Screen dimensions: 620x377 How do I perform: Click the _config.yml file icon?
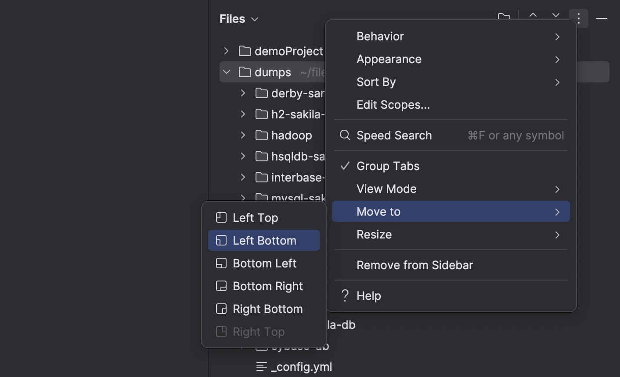click(x=261, y=367)
